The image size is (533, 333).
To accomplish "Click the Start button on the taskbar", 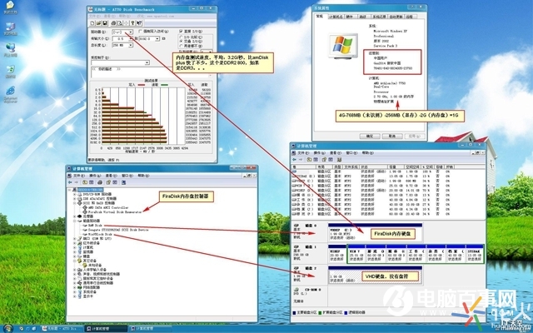I will point(18,327).
